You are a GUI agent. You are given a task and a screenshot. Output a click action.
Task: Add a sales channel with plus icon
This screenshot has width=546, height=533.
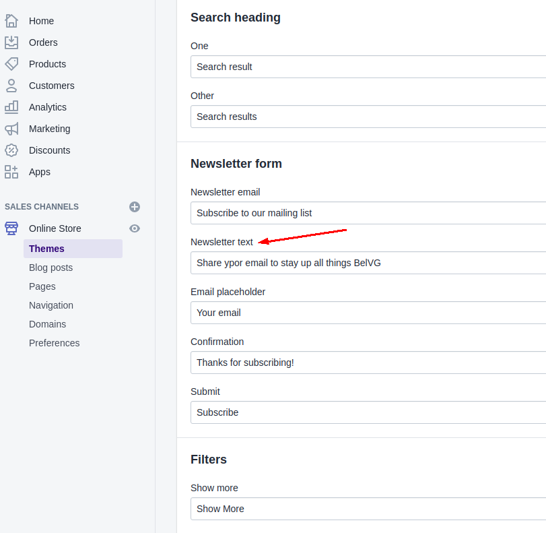[135, 207]
